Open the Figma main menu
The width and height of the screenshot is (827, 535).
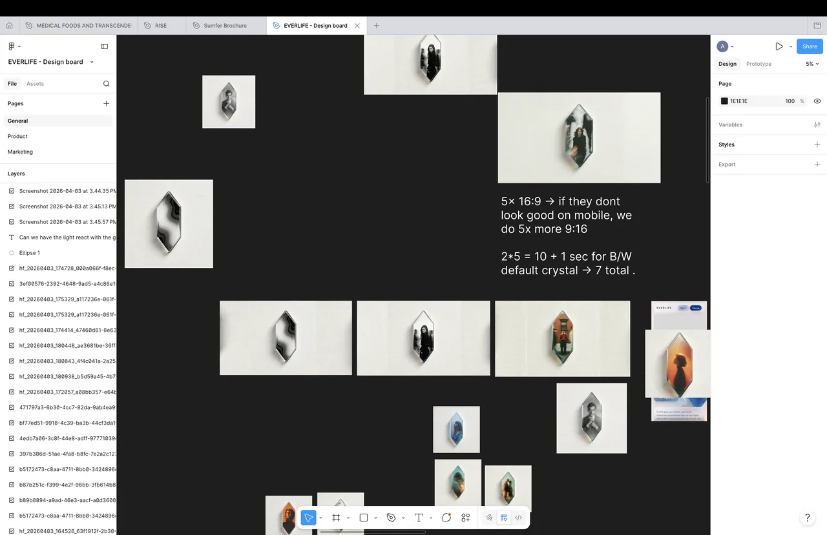14,46
